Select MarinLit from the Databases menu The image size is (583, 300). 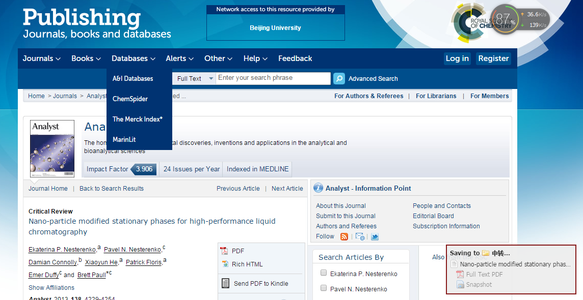124,139
